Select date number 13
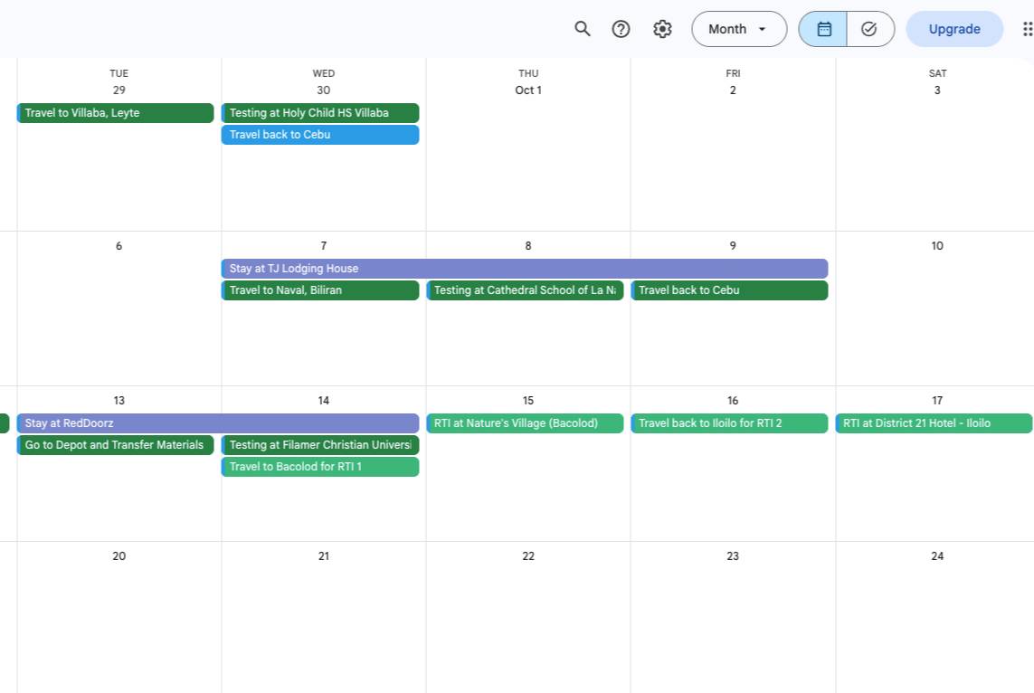1034x693 pixels. (x=119, y=401)
